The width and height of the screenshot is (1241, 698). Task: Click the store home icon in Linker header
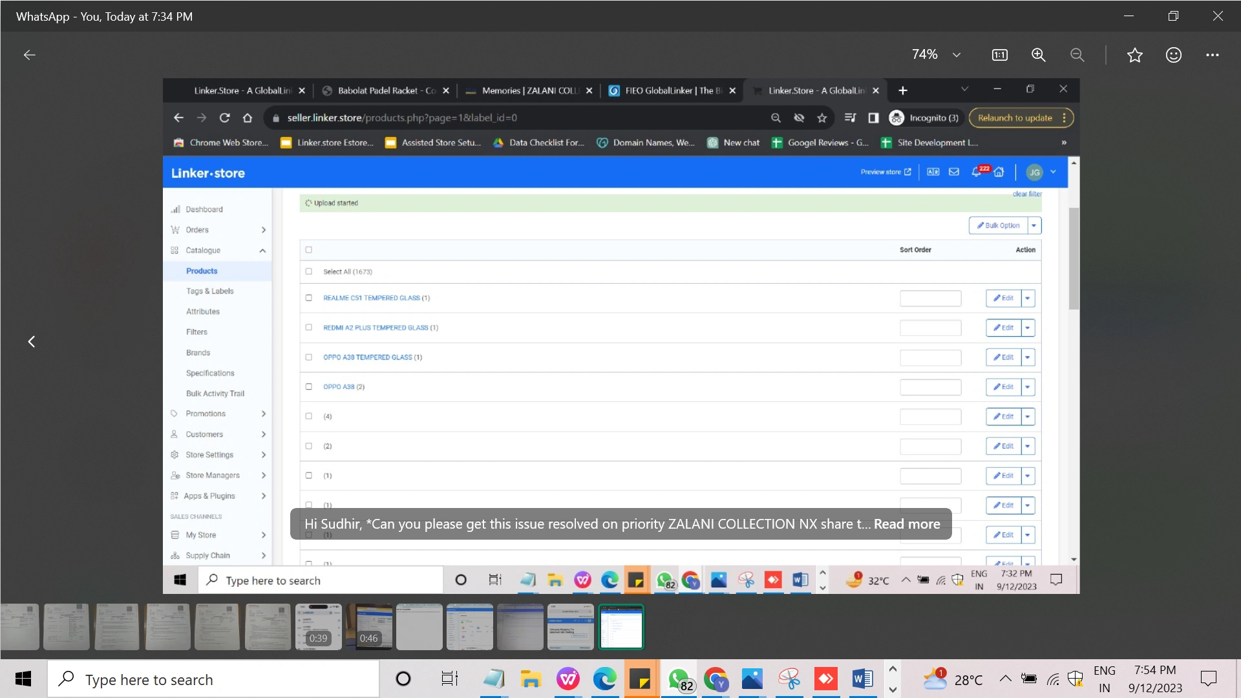coord(999,172)
